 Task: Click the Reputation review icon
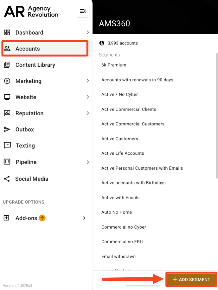coord(7,113)
